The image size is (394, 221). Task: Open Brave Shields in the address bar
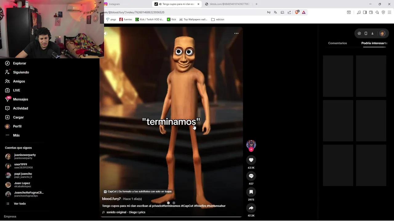(x=296, y=12)
